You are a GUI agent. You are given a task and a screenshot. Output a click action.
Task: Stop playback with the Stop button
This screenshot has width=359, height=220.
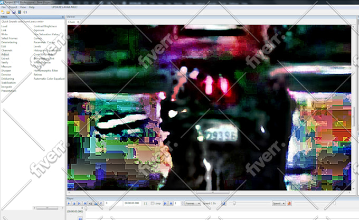pos(74,203)
